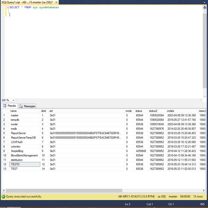
Task: Select the master name cell
Action: tap(25, 115)
